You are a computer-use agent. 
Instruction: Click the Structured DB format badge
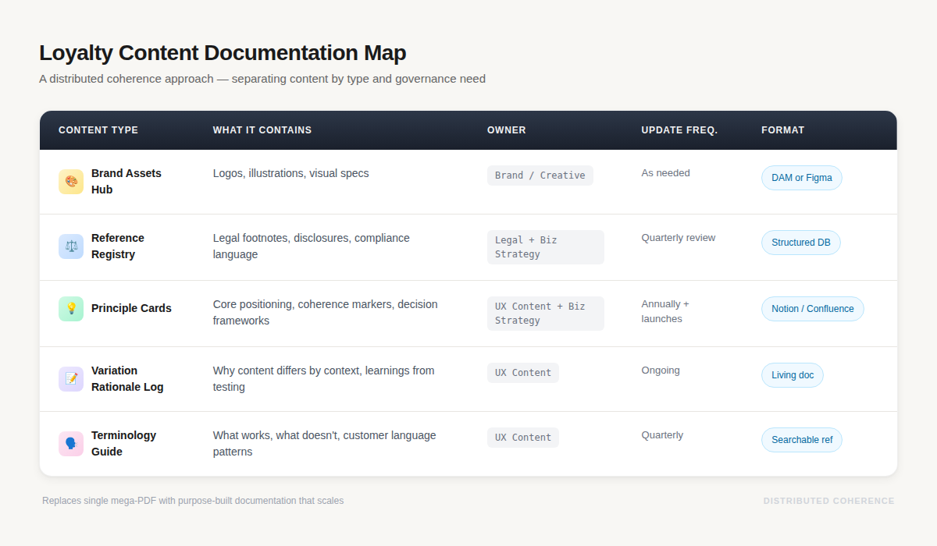point(800,243)
